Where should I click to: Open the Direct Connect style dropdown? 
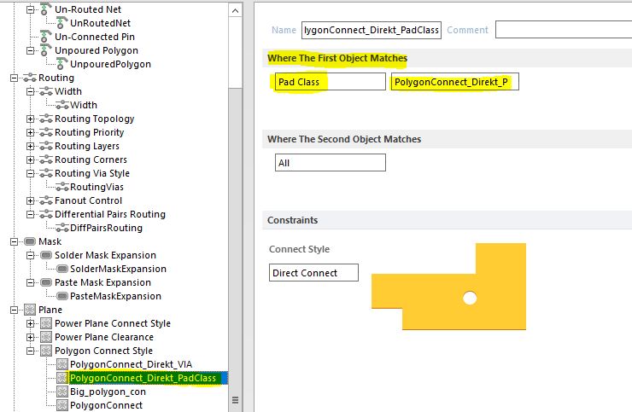pyautogui.click(x=313, y=273)
